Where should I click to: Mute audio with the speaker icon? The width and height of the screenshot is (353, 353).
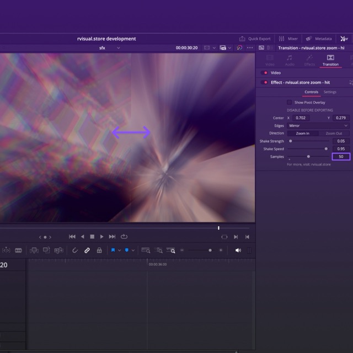tap(238, 250)
